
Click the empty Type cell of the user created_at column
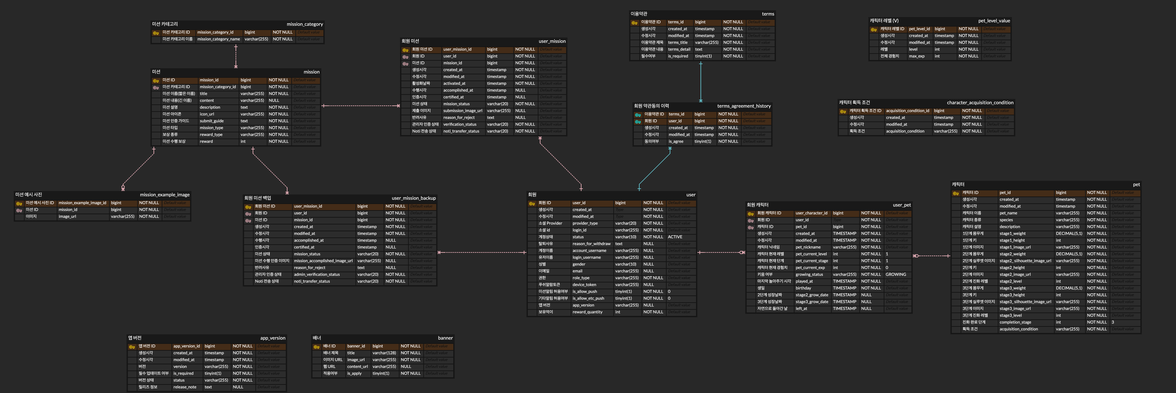626,210
